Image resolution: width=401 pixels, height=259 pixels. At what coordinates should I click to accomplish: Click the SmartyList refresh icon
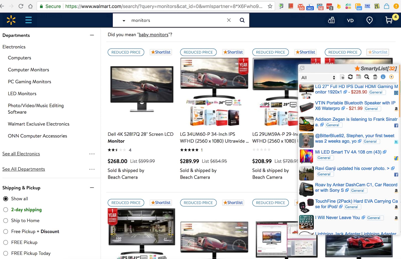pyautogui.click(x=350, y=77)
